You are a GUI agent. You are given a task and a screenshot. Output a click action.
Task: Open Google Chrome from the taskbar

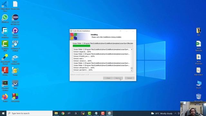click(x=63, y=113)
